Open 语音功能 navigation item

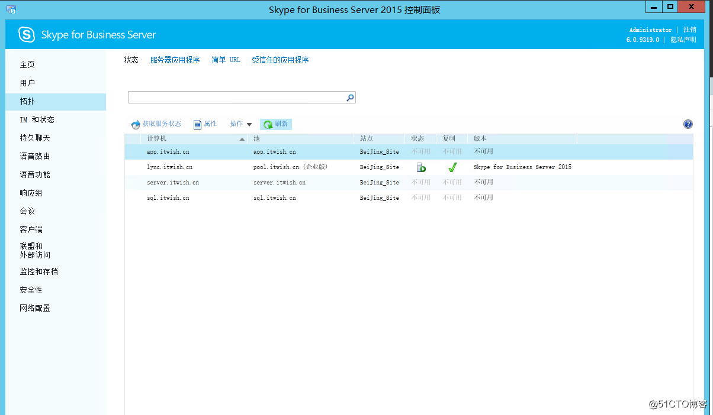tap(56, 175)
